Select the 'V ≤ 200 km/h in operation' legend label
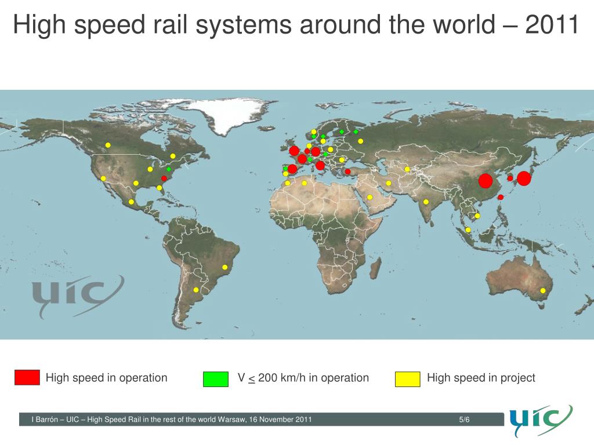The width and height of the screenshot is (594, 445). (303, 378)
